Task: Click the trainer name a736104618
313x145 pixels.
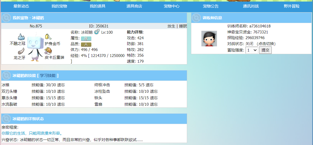Action: pyautogui.click(x=260, y=26)
